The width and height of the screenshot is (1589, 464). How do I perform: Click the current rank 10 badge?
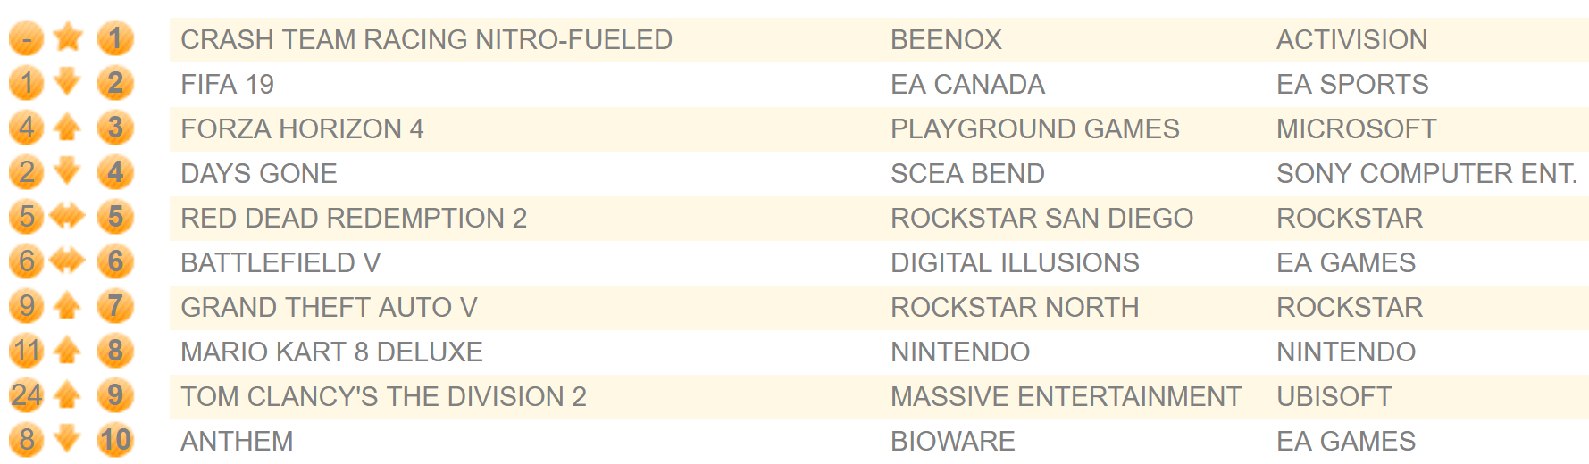click(115, 440)
